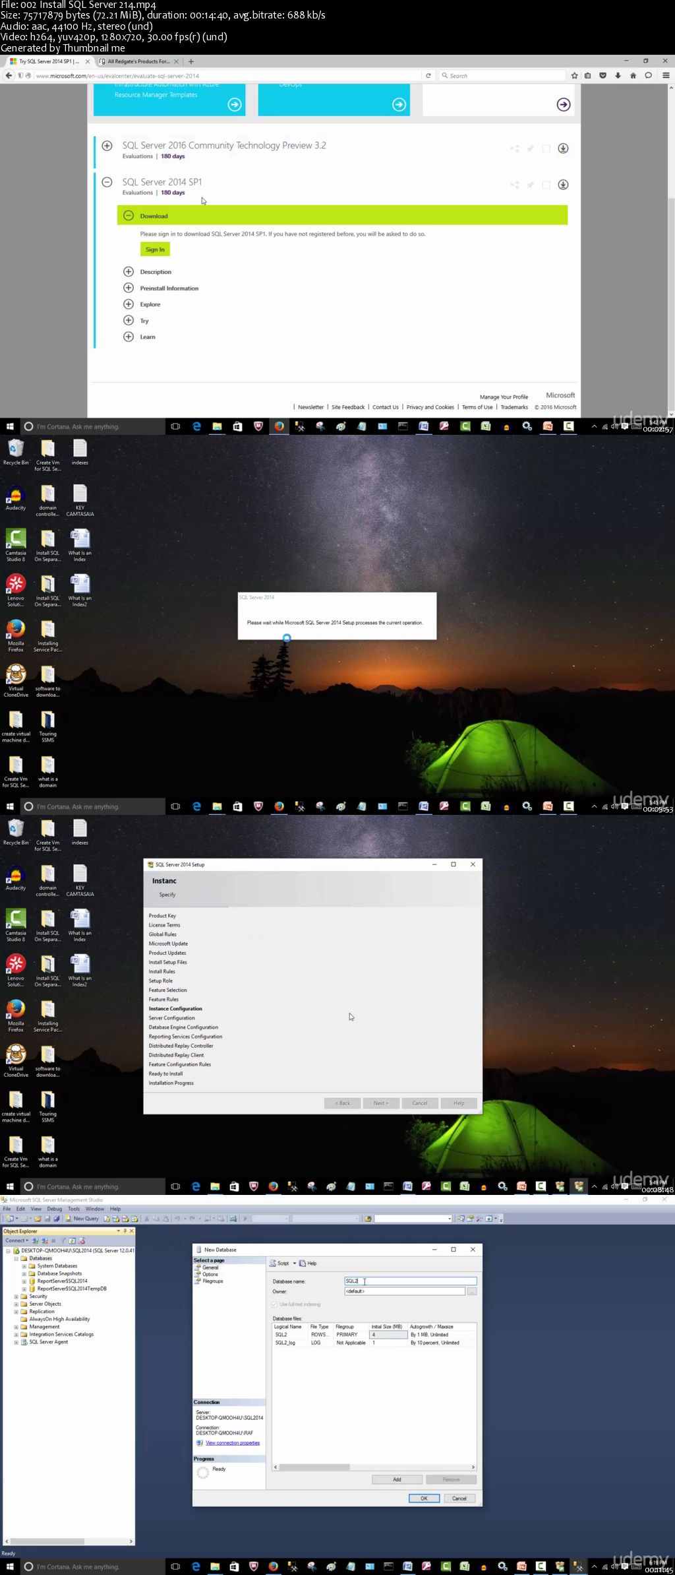Toggle Use full-text indexing checkbox
This screenshot has height=1575, width=675.
coord(275,1304)
